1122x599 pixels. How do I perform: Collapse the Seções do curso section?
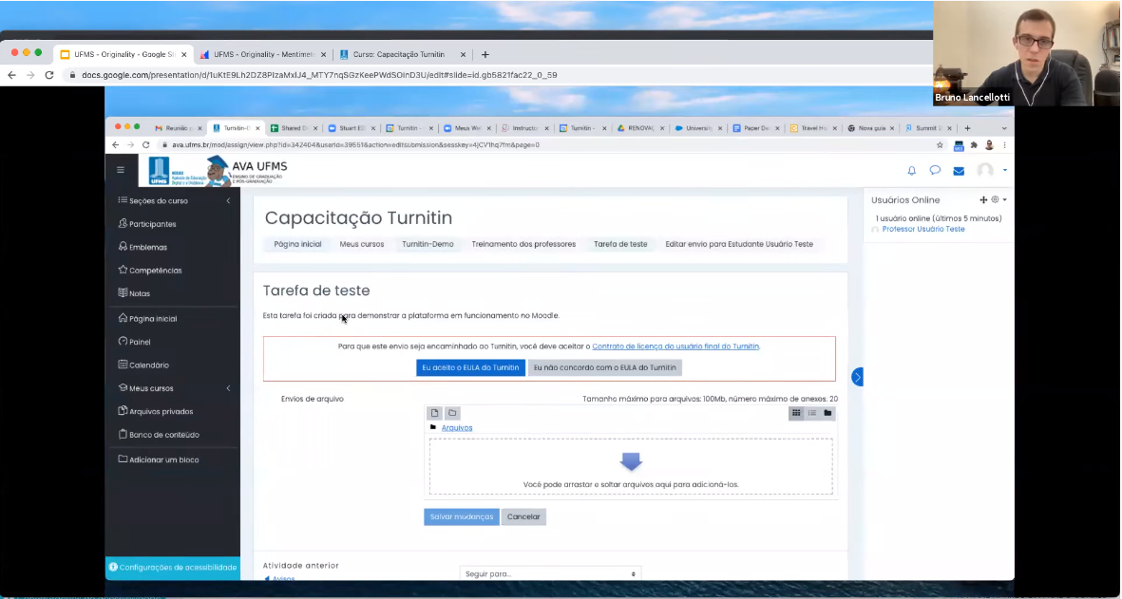[x=228, y=201]
